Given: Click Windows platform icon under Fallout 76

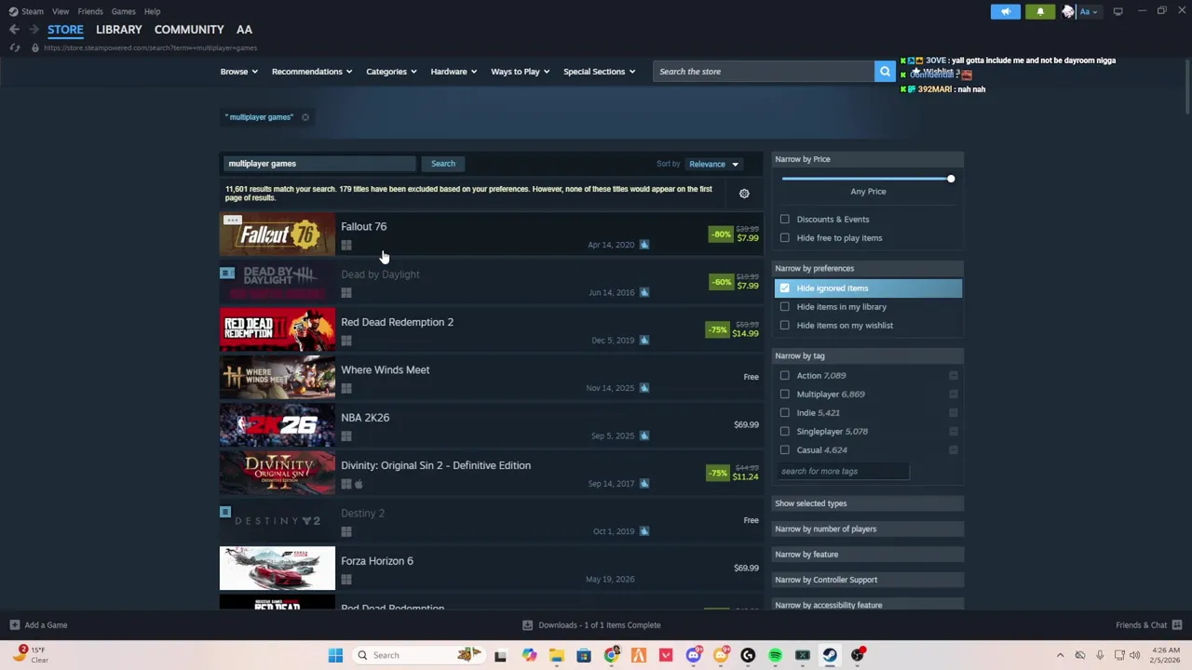Looking at the screenshot, I should coord(345,245).
